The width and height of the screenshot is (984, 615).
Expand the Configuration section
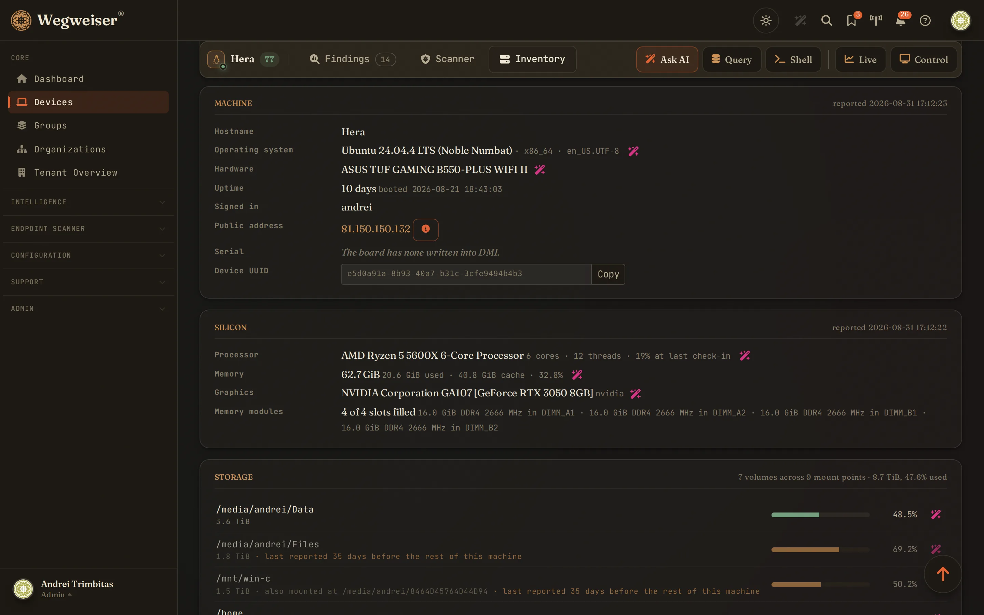pos(88,256)
